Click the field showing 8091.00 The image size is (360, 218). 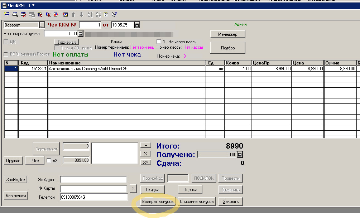click(76, 160)
